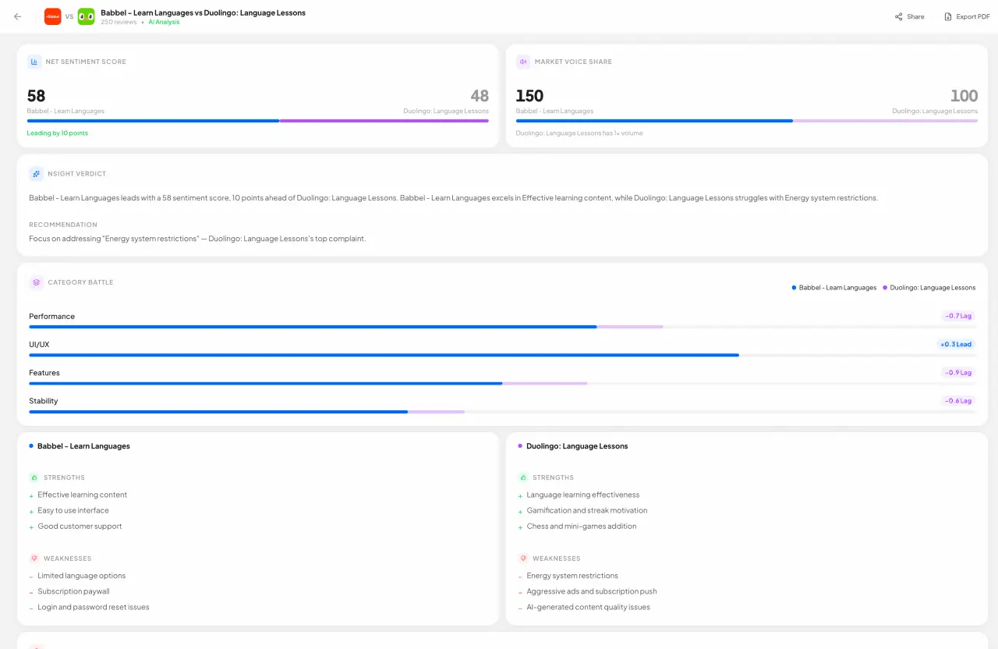Viewport: 998px width, 649px height.
Task: Click the 'Easy to use interface' strength
Action: tap(73, 510)
